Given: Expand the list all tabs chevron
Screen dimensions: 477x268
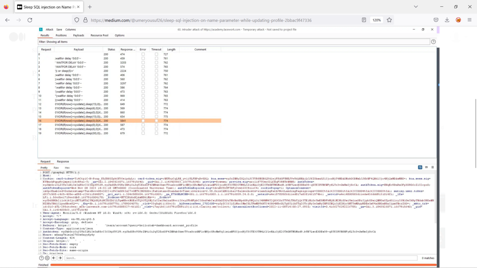Looking at the screenshot, I should (416, 7).
